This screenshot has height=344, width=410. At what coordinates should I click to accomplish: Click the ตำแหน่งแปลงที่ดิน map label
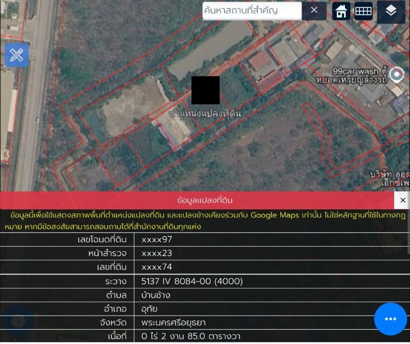click(205, 114)
